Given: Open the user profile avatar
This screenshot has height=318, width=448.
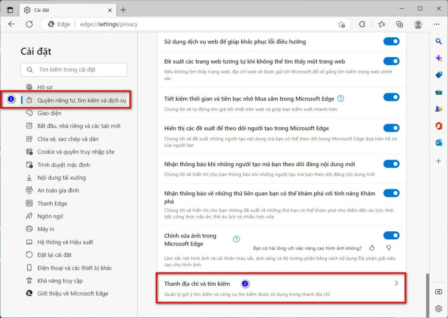Looking at the screenshot, I should coord(418,24).
